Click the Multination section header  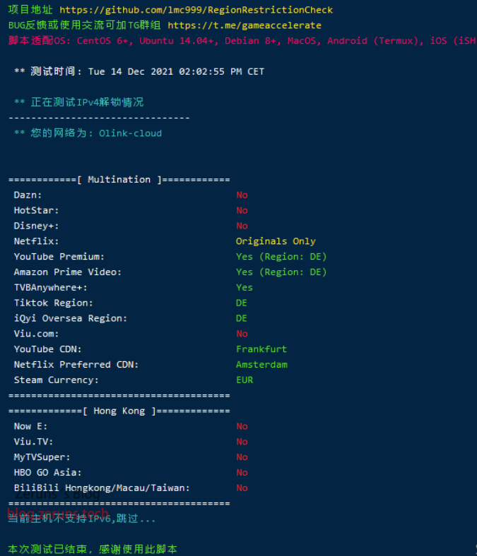coord(119,180)
